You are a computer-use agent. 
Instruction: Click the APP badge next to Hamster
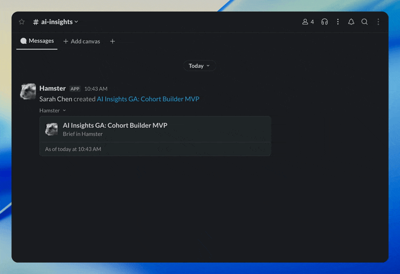(75, 88)
